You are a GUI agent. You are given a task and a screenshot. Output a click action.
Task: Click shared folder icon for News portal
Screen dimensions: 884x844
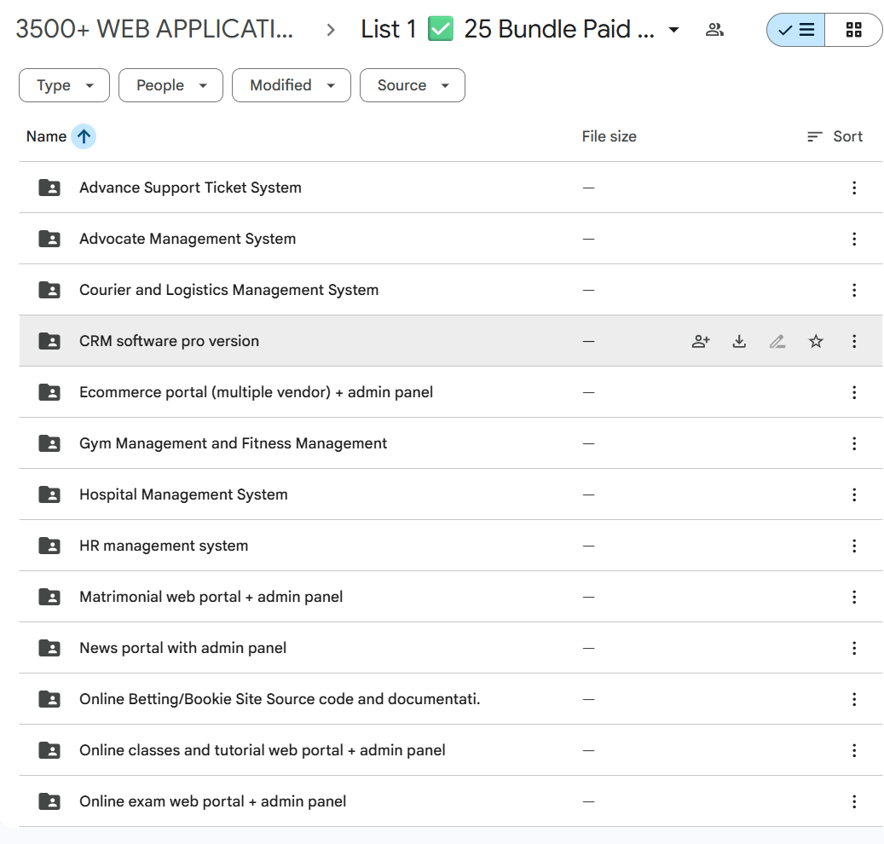[x=50, y=648]
